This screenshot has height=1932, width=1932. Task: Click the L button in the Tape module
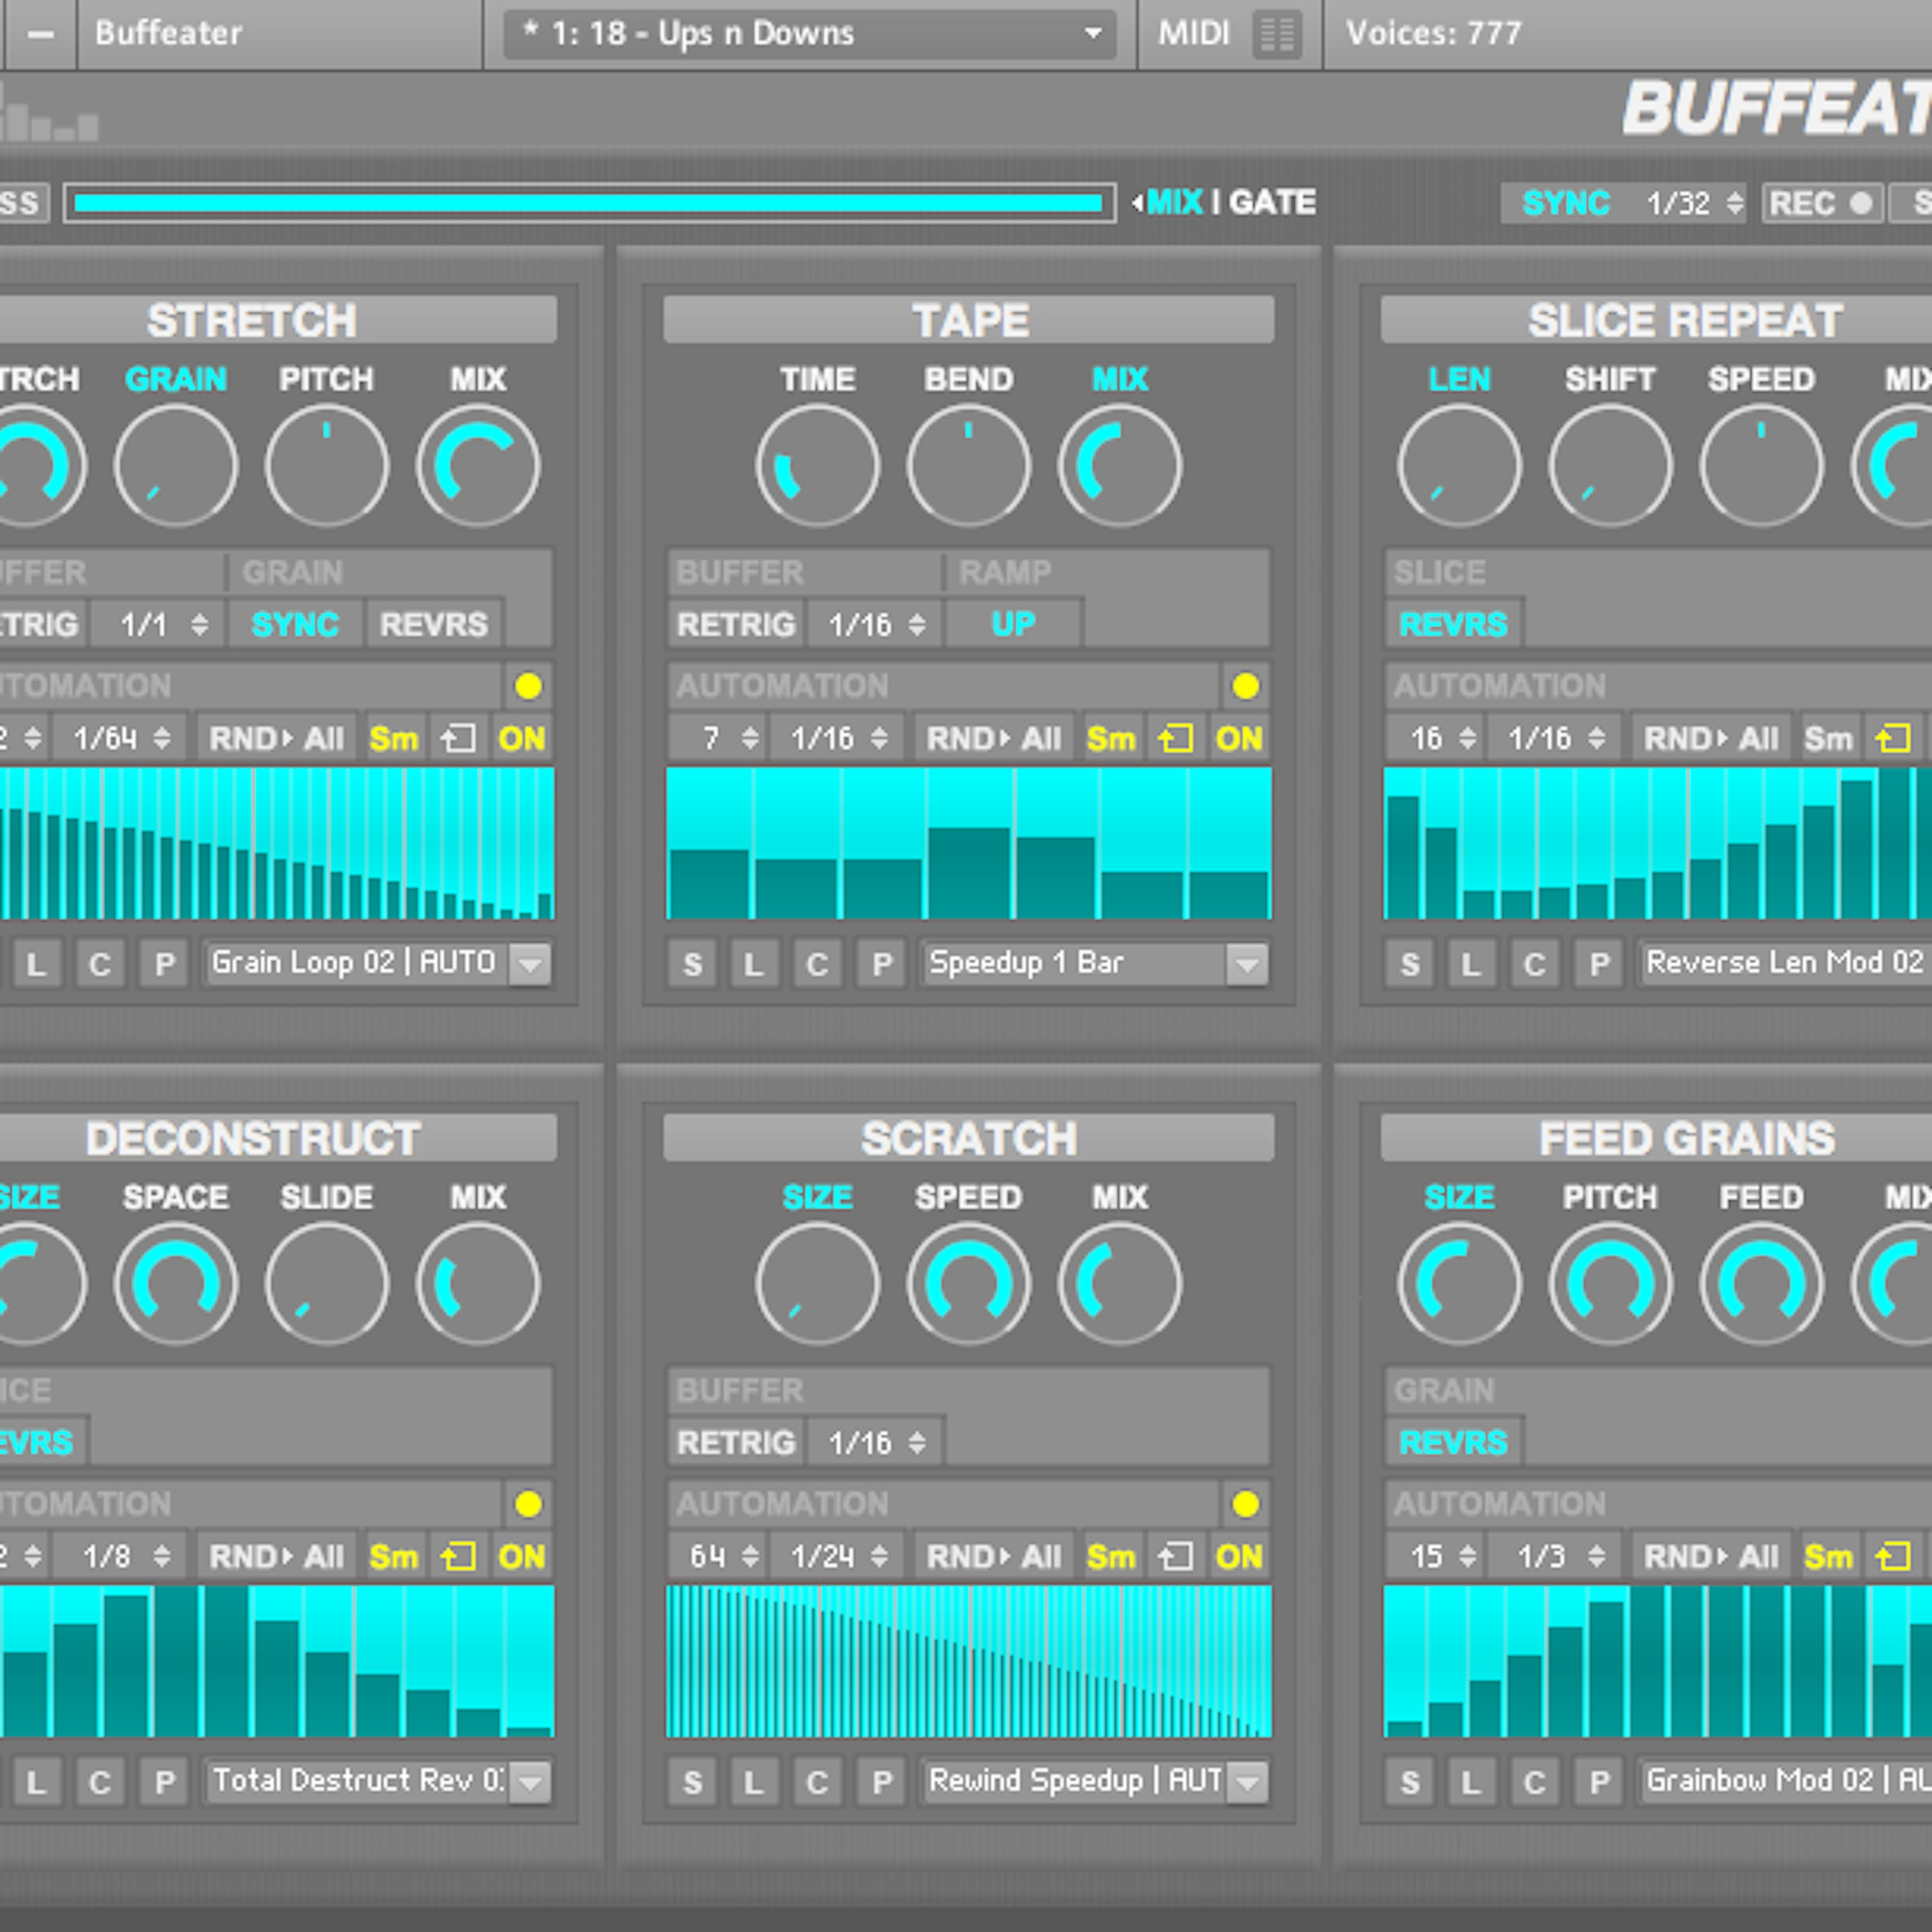point(754,964)
